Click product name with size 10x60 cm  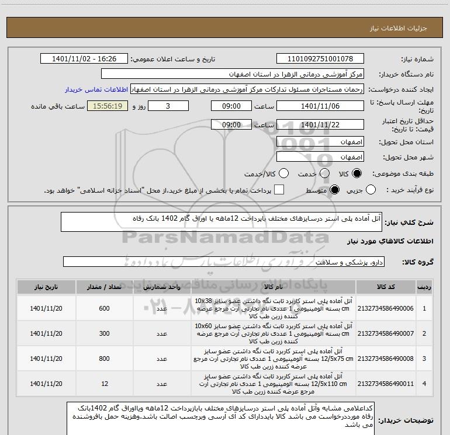pos(274,333)
